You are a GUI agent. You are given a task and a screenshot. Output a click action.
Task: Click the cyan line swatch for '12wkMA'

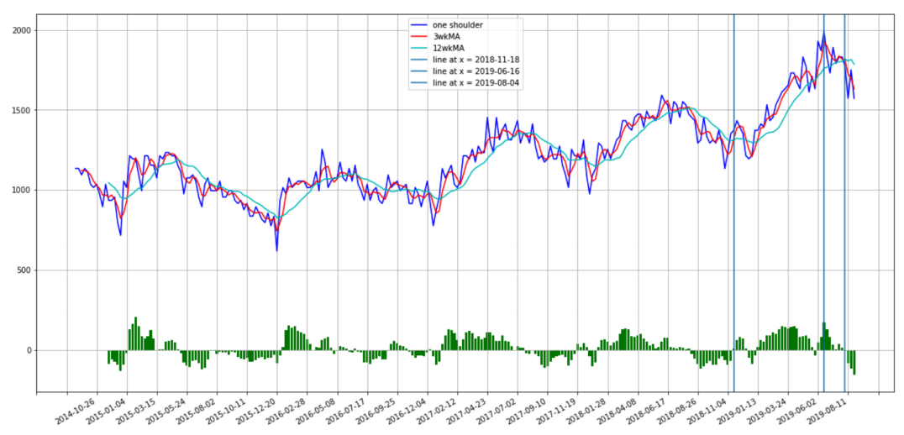click(x=419, y=48)
